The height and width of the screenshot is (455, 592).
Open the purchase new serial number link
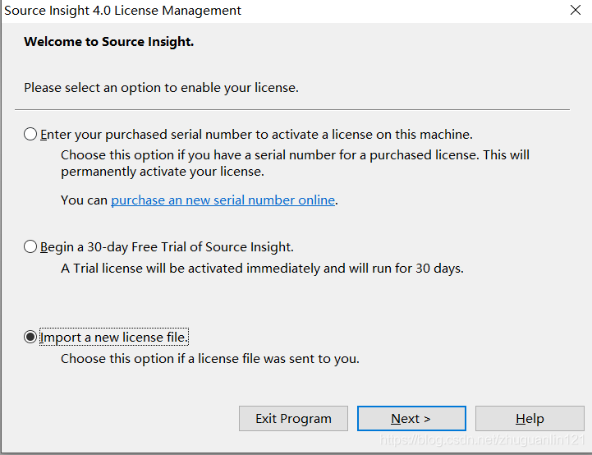coord(223,200)
